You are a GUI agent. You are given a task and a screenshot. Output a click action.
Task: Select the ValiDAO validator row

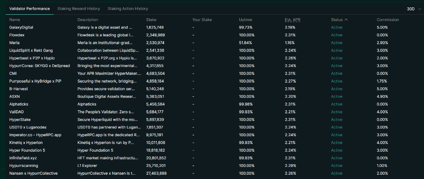(x=18, y=112)
